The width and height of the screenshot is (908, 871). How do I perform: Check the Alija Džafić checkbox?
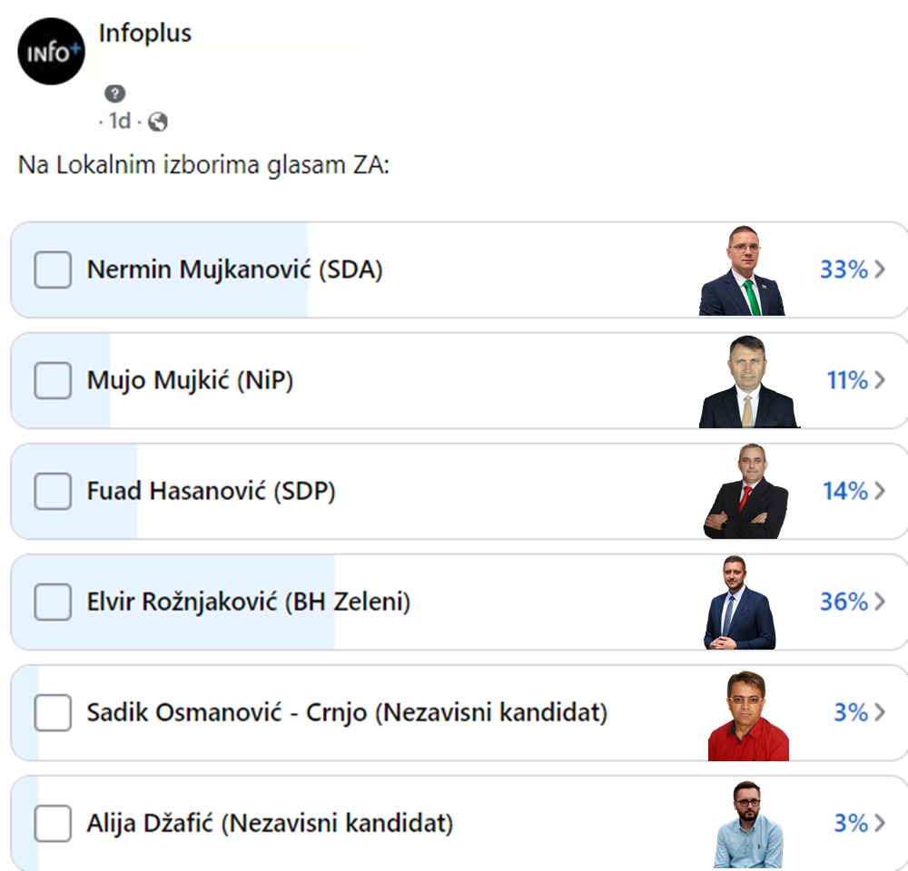[x=53, y=823]
